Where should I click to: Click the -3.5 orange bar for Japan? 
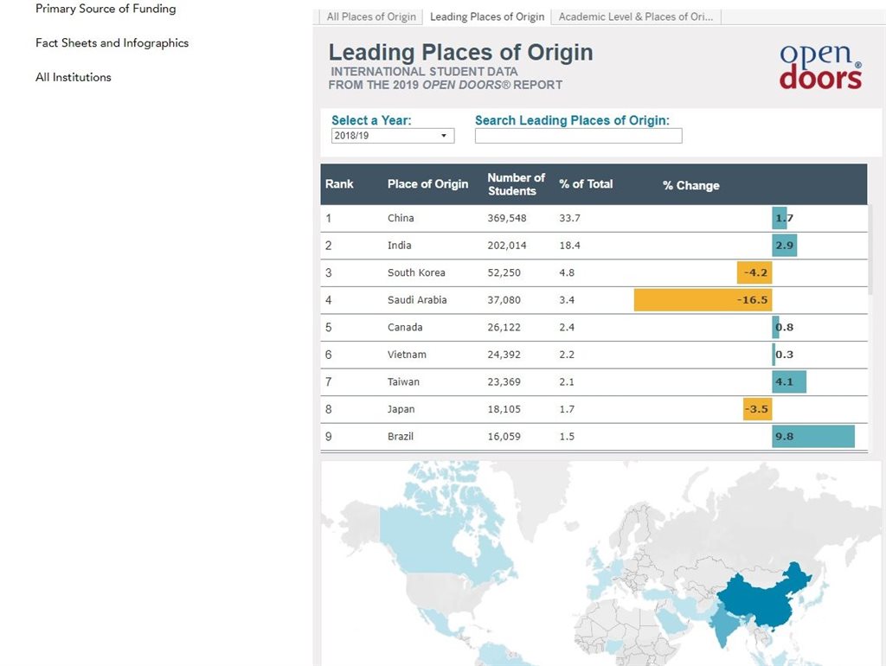click(757, 409)
